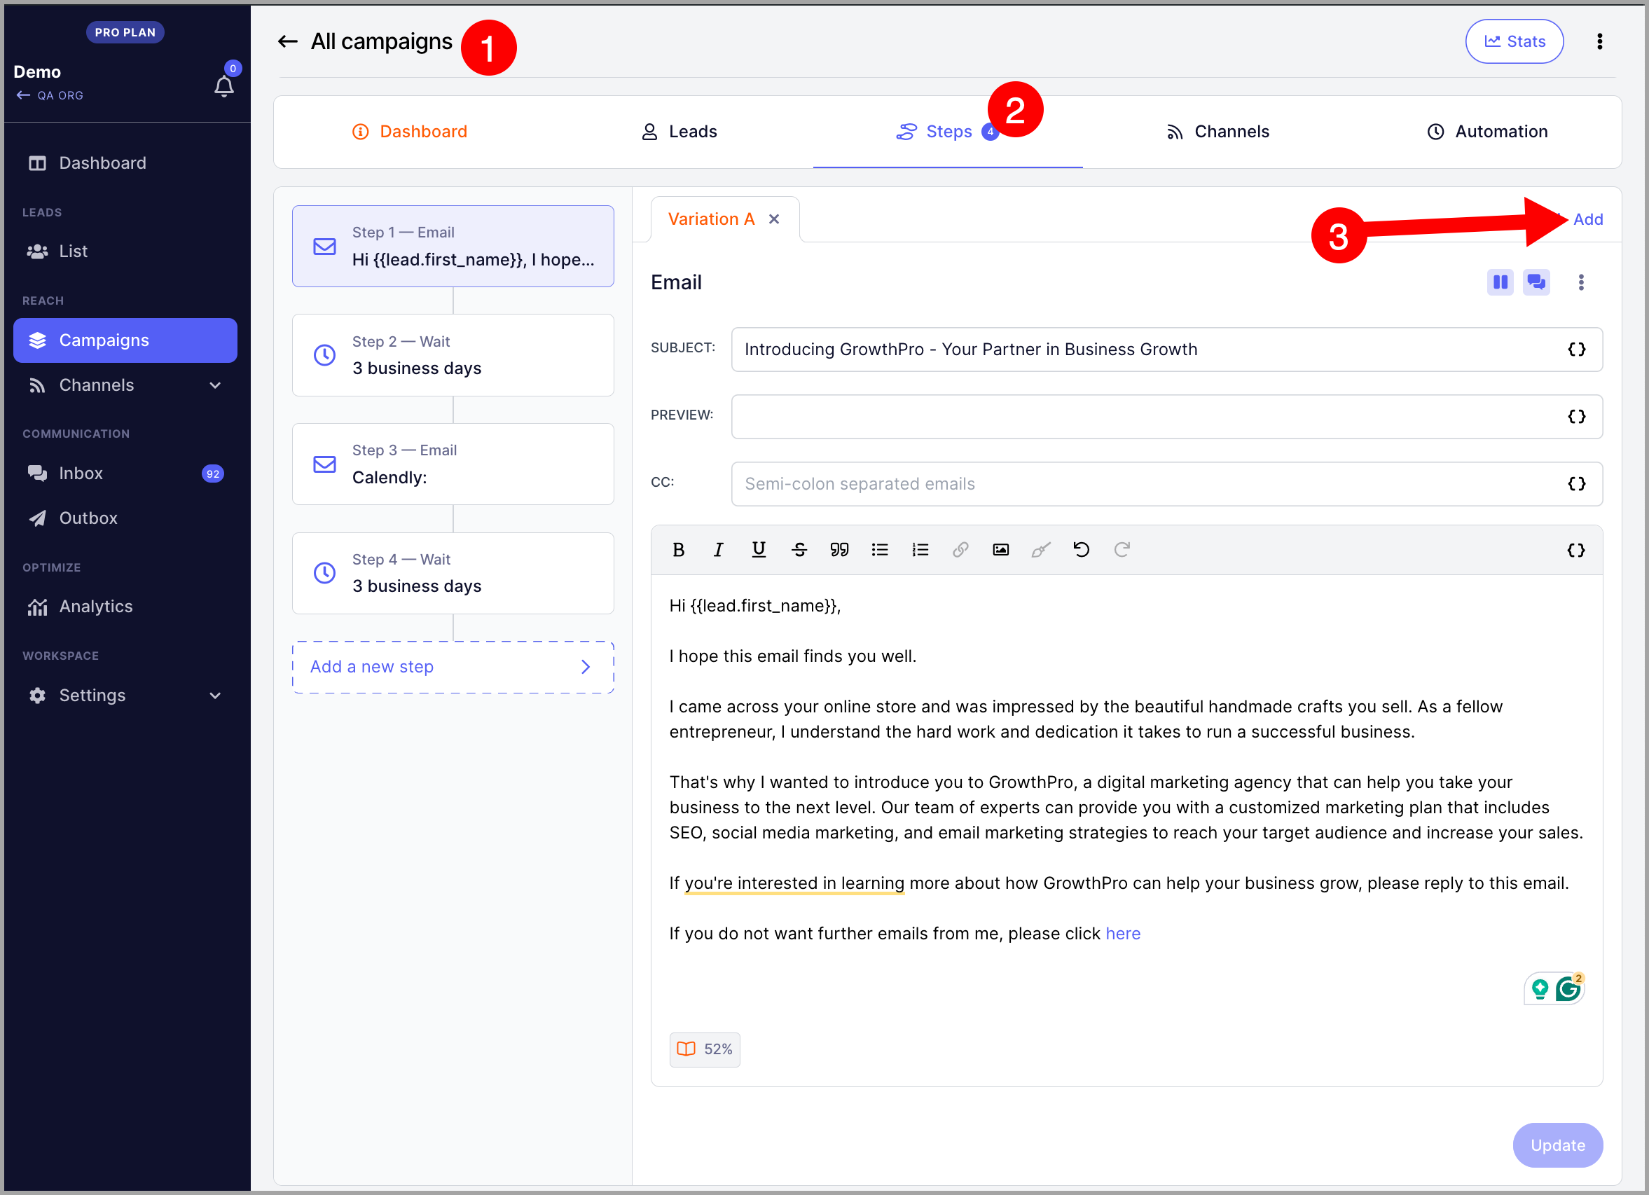Switch to the Automation tab
The width and height of the screenshot is (1649, 1195).
point(1487,132)
